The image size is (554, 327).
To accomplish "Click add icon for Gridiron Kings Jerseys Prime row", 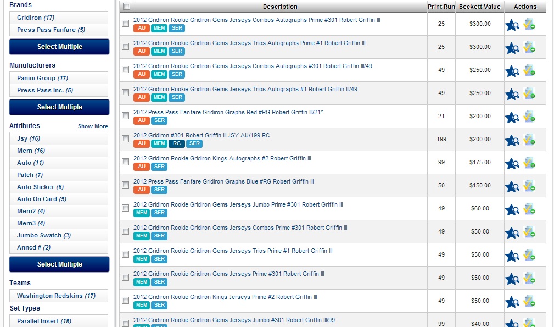I will (x=529, y=301).
